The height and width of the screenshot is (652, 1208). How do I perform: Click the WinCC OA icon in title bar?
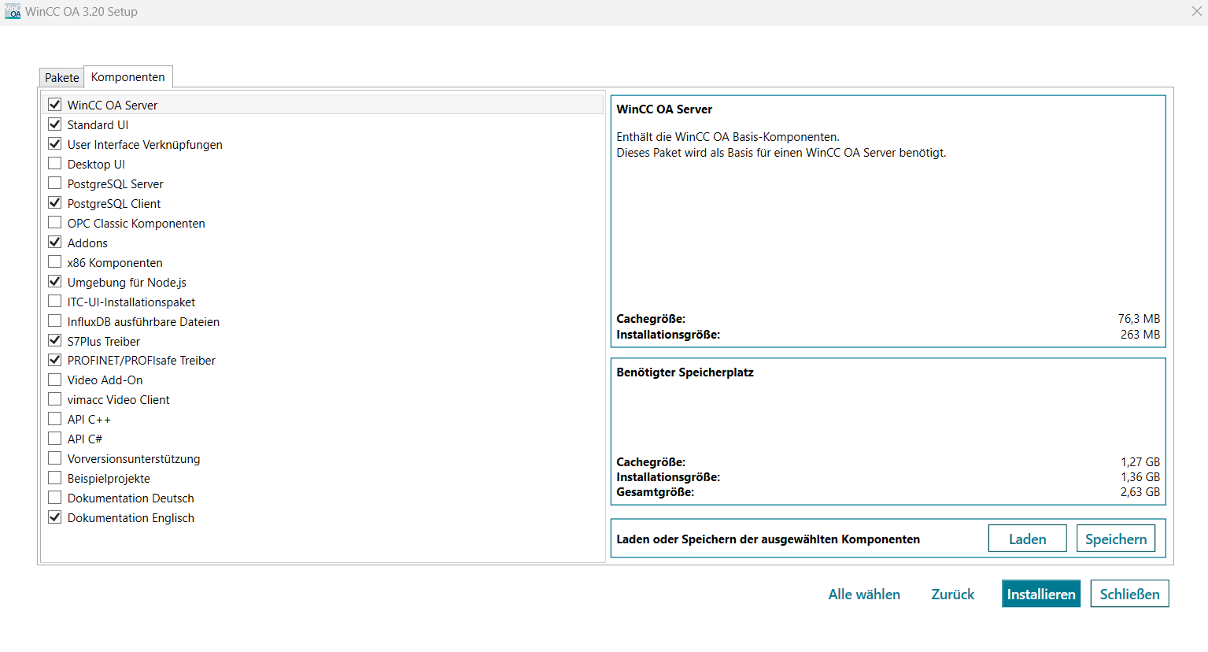pos(13,11)
